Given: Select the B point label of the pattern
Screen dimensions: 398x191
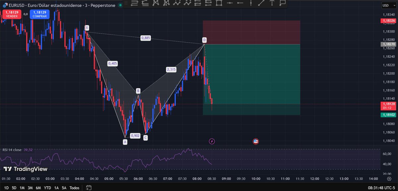Looking at the screenshot, I should click(x=138, y=91).
